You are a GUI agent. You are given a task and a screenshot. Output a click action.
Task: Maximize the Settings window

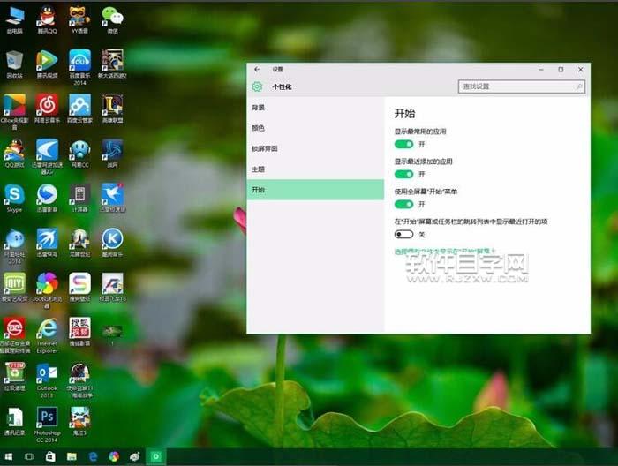[x=561, y=70]
